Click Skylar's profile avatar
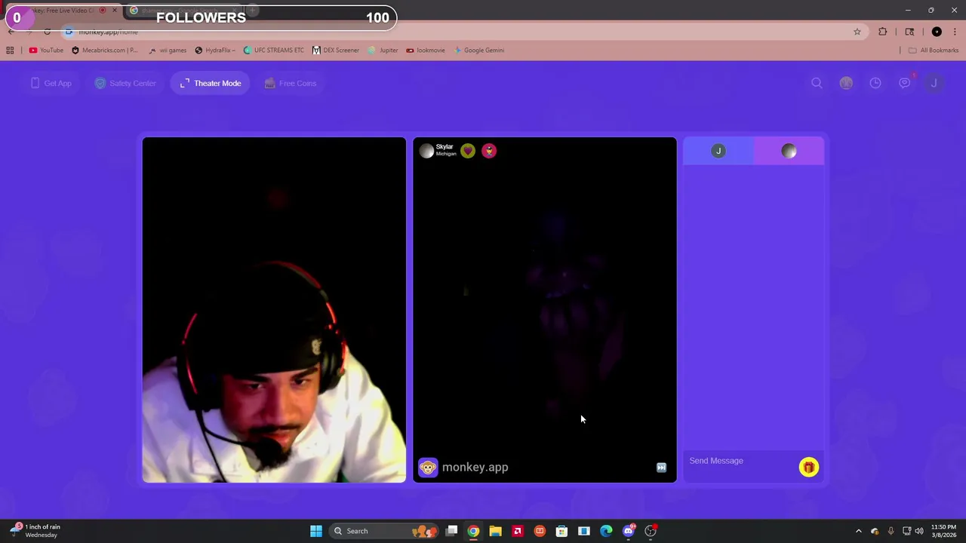The height and width of the screenshot is (543, 966). pyautogui.click(x=426, y=151)
